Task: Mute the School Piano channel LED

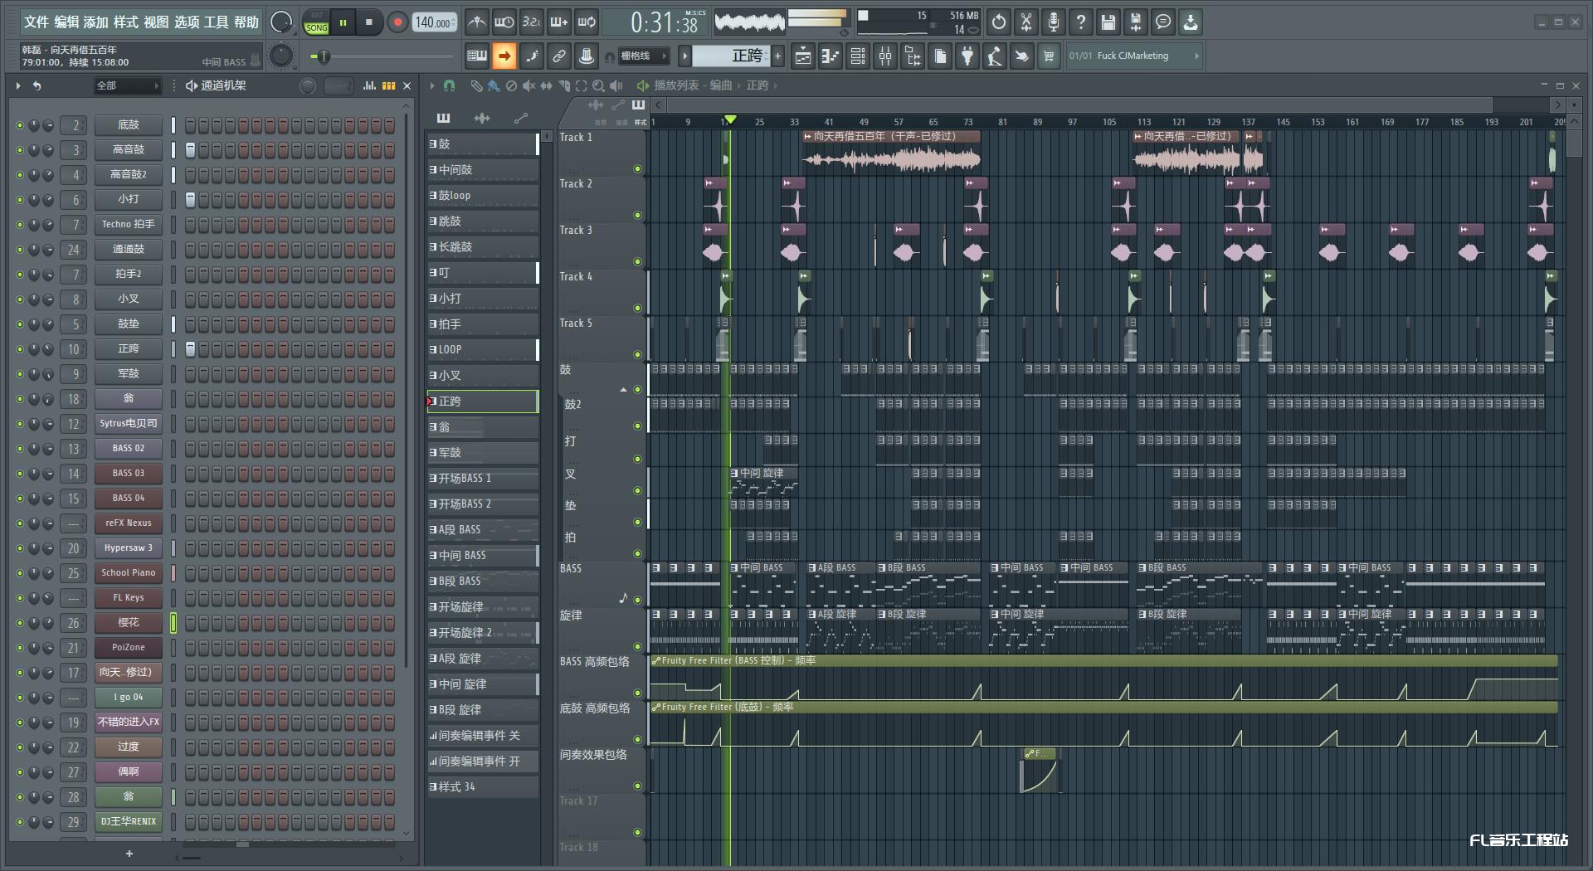Action: point(20,573)
